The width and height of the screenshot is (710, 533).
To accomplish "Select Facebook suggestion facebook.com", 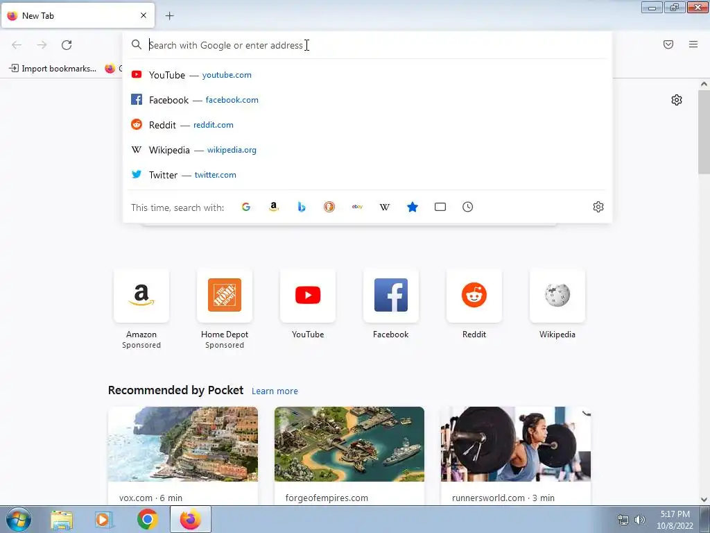I will tap(367, 100).
